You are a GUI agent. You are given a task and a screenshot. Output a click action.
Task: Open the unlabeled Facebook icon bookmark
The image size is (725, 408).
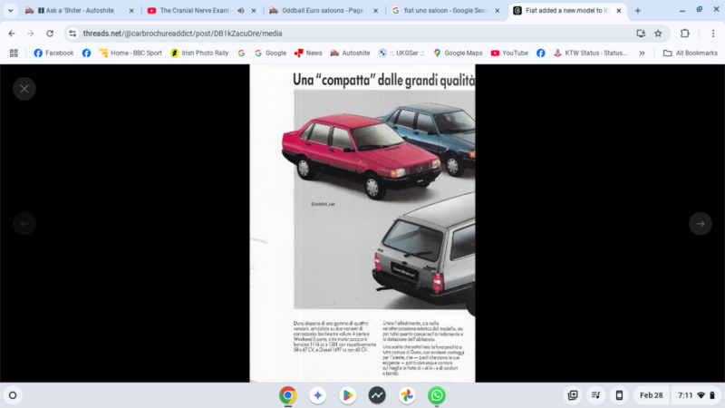pyautogui.click(x=86, y=53)
